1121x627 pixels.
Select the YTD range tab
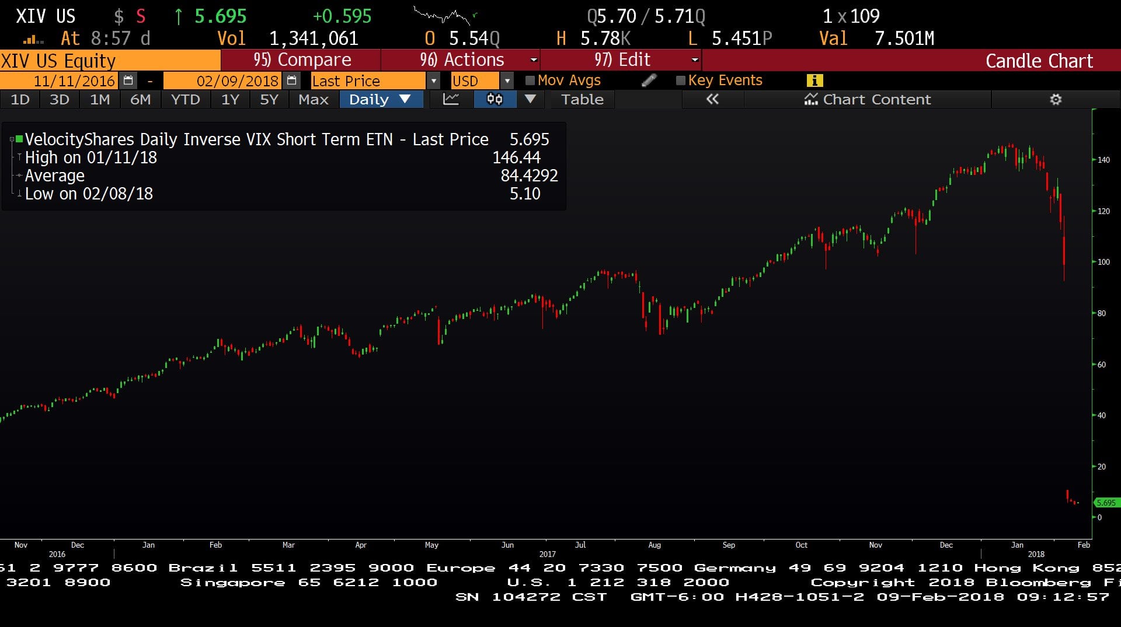coord(185,99)
